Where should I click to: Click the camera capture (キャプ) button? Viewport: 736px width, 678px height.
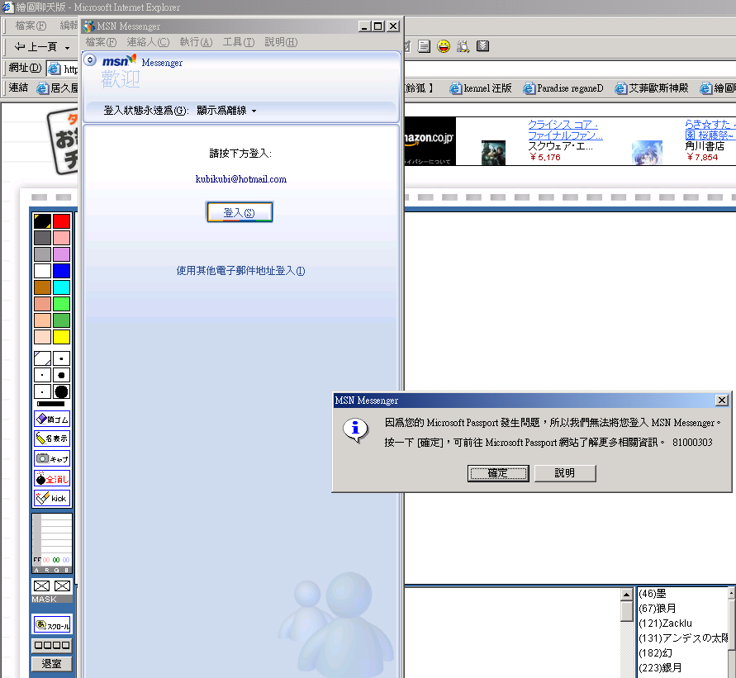coord(52,458)
